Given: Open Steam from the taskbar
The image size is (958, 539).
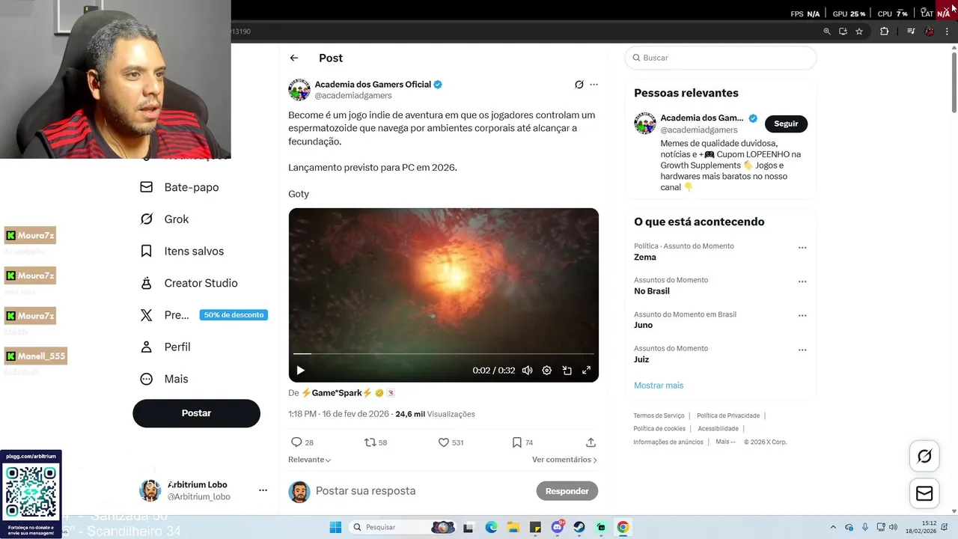Looking at the screenshot, I should coord(579,527).
